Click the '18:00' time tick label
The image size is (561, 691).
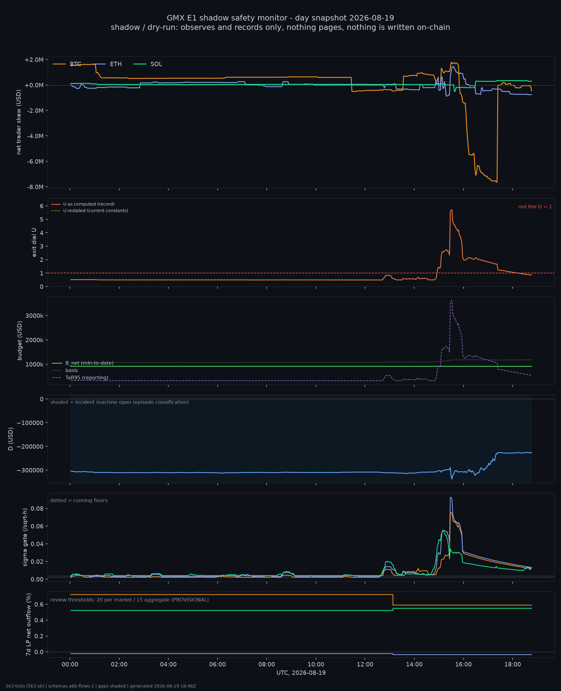(513, 664)
